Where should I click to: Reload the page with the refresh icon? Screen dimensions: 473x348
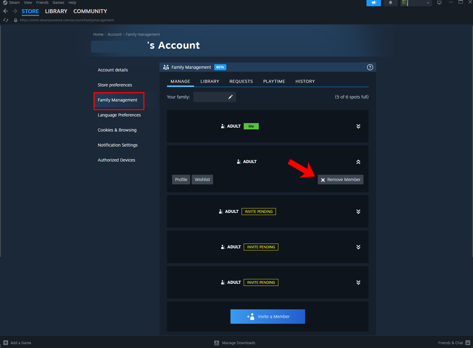6,20
